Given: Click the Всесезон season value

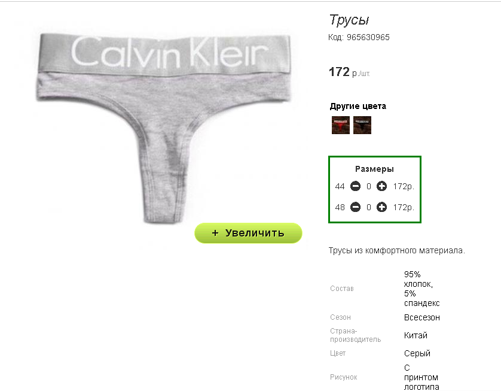Looking at the screenshot, I should [421, 317].
